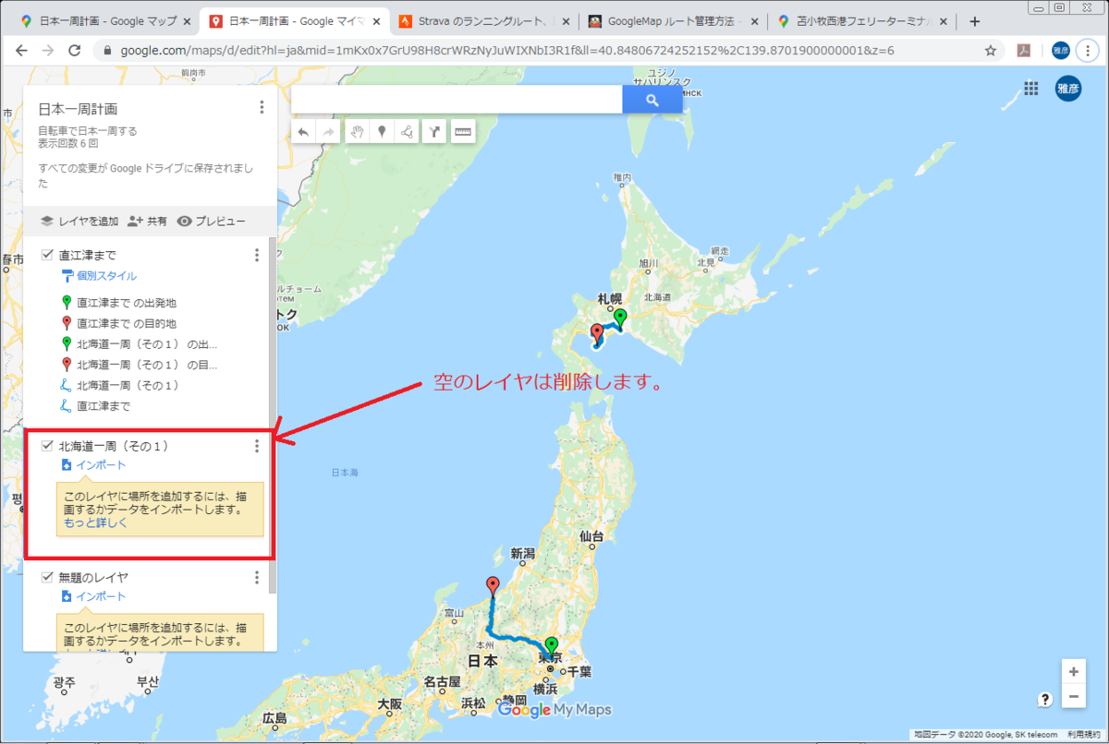Click the map title 日本一周計画

tap(78, 109)
